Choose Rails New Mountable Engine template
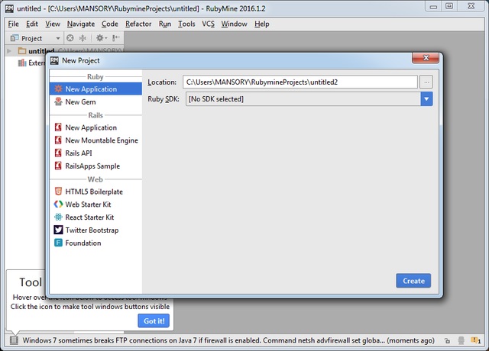 point(102,140)
